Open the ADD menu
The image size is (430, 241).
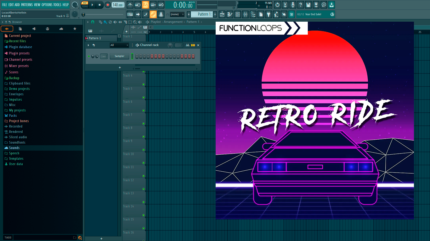(x=17, y=5)
